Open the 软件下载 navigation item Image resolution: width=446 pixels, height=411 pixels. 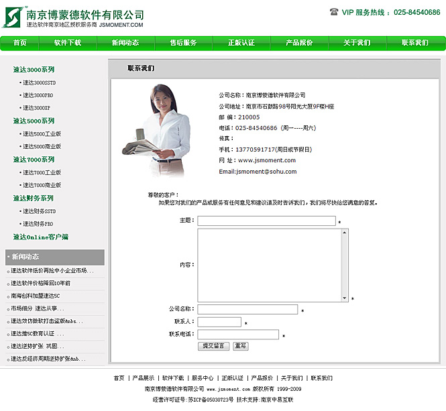tap(68, 43)
